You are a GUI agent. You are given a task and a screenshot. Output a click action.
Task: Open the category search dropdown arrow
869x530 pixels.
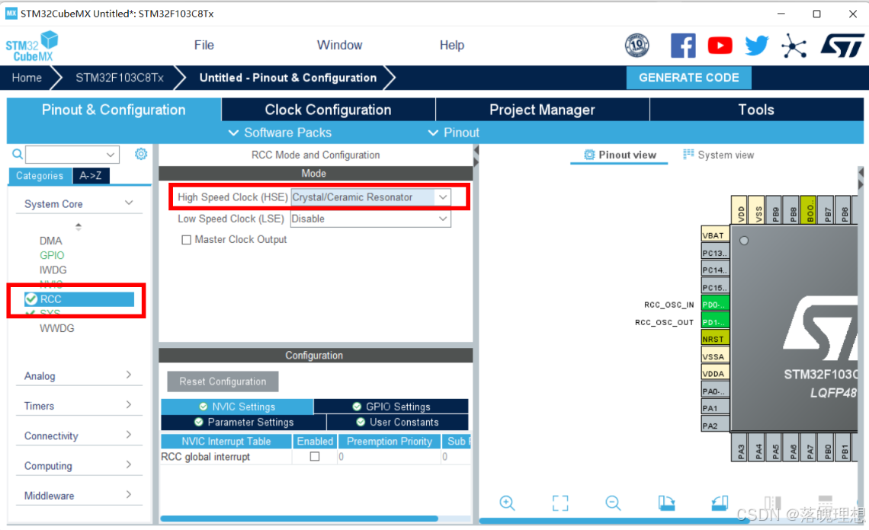[111, 155]
